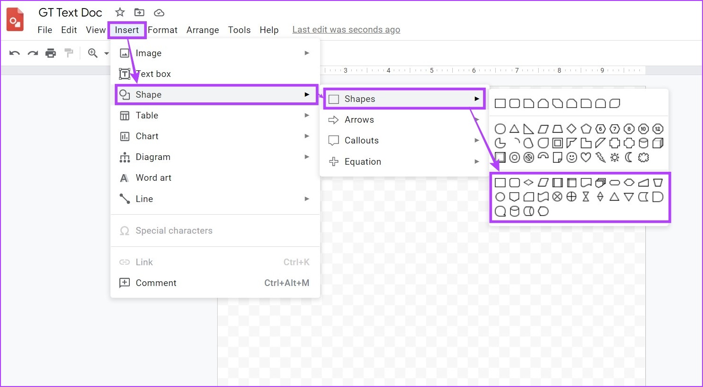This screenshot has height=387, width=703.
Task: Insert the block arc shape
Action: 543,156
